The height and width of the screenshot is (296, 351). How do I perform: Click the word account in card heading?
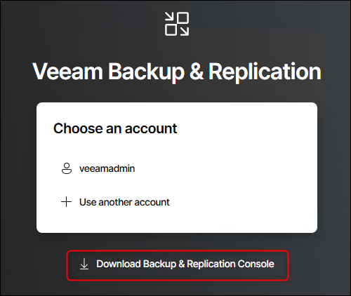pyautogui.click(x=151, y=128)
